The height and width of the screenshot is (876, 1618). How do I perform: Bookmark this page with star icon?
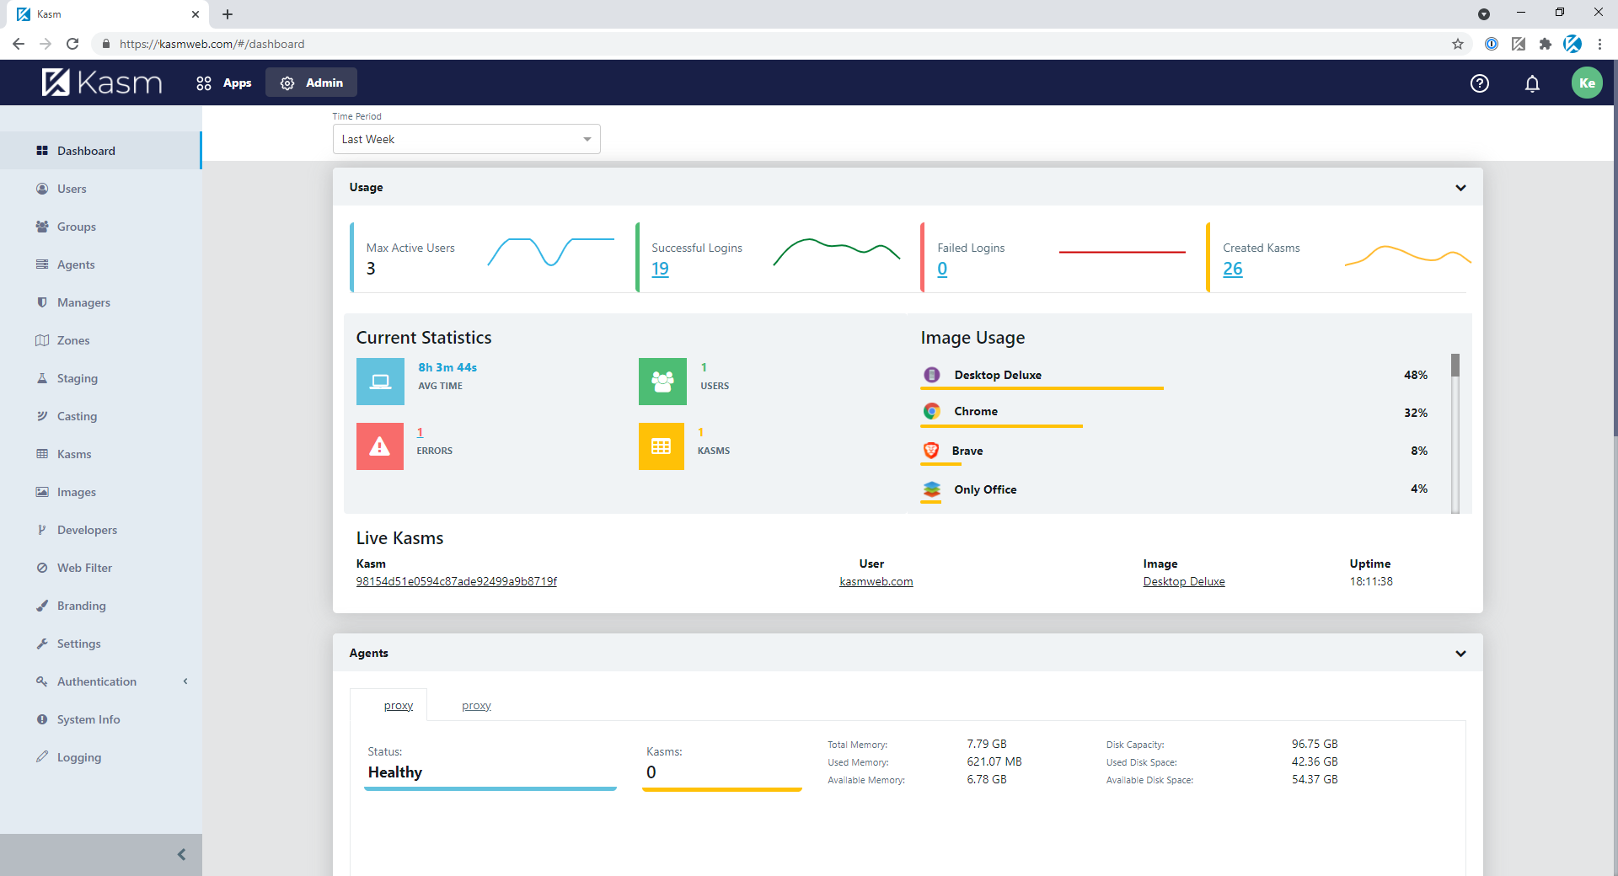1458,44
